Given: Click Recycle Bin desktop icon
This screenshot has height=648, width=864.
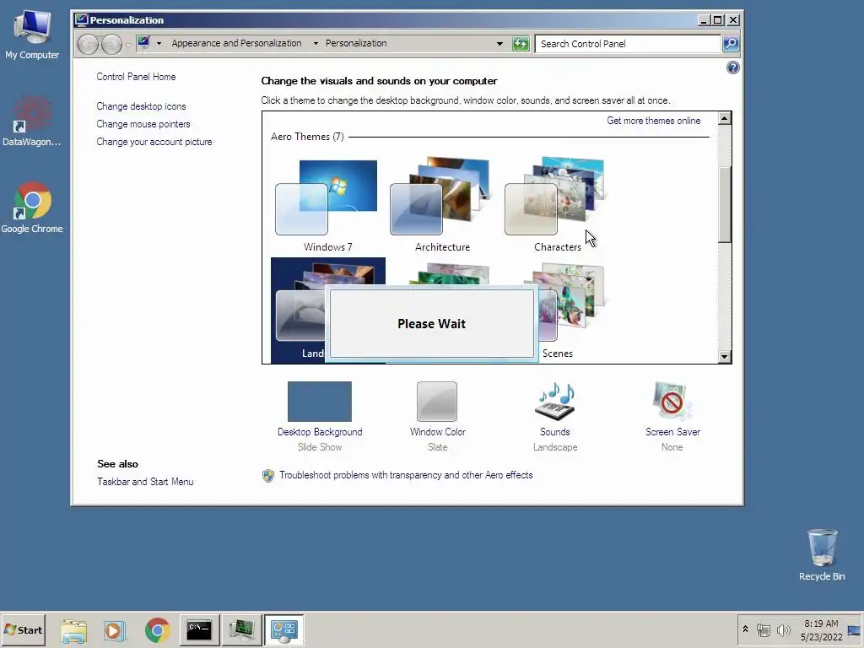Looking at the screenshot, I should tap(822, 555).
